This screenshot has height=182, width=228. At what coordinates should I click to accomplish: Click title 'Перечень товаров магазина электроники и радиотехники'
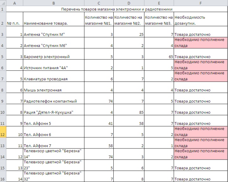pyautogui.click(x=117, y=9)
